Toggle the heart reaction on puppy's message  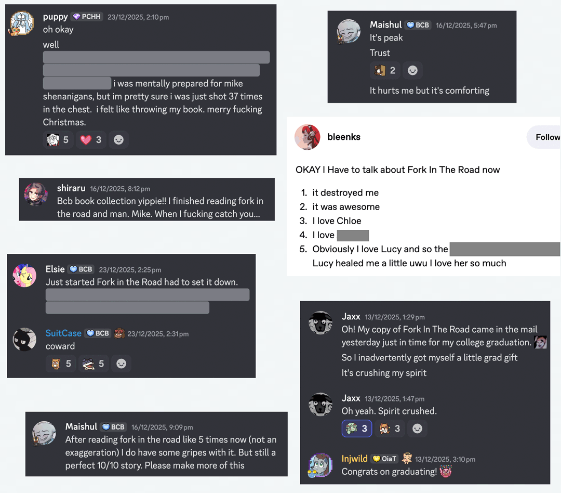(x=91, y=139)
